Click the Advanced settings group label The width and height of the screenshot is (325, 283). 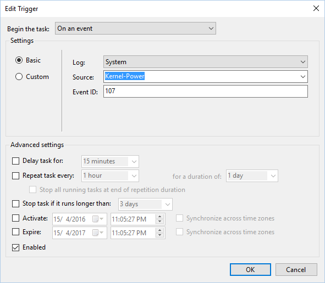tap(37, 145)
